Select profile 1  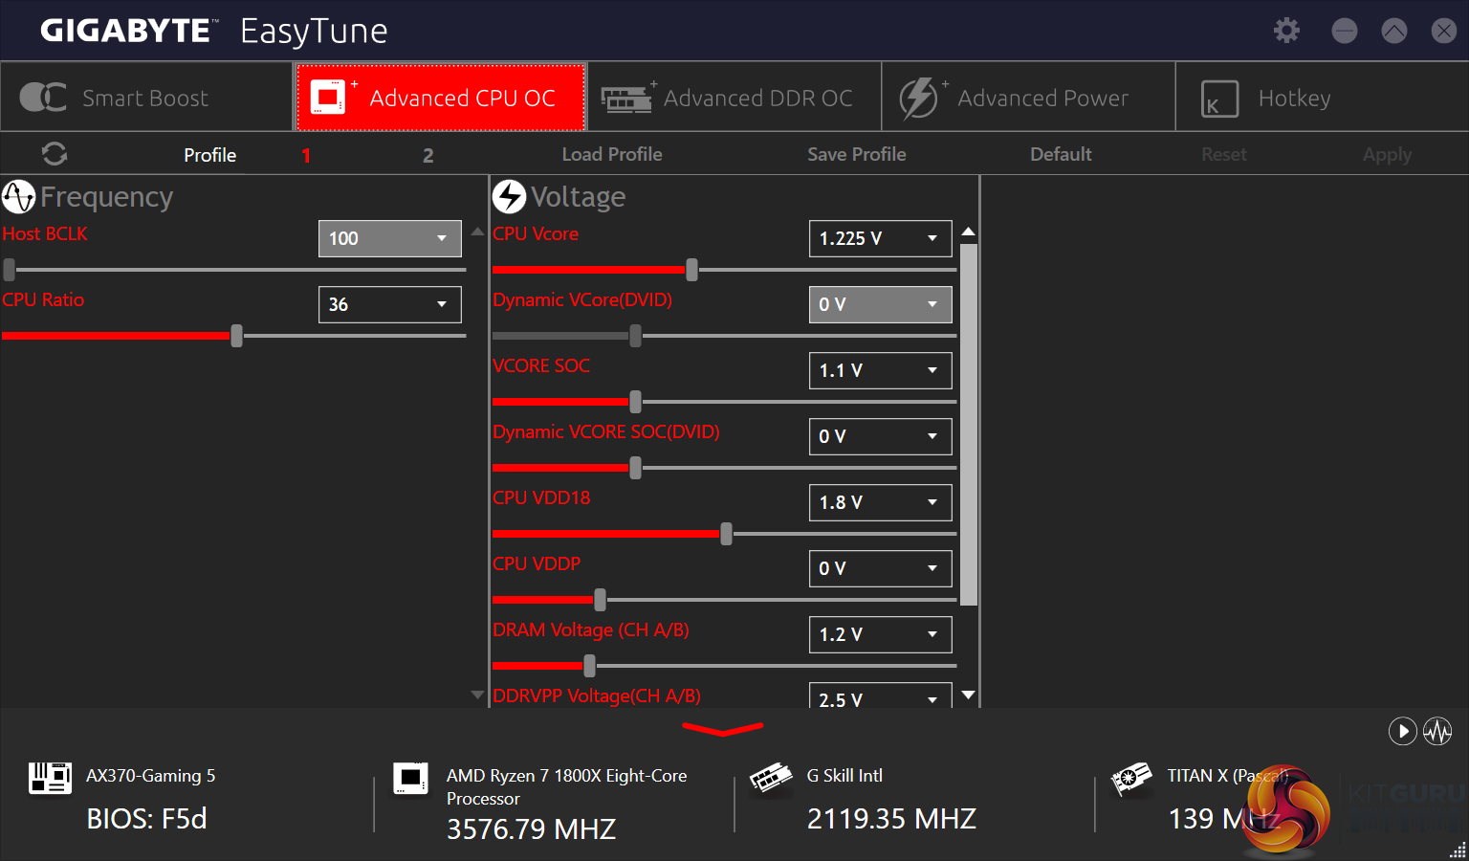[306, 155]
